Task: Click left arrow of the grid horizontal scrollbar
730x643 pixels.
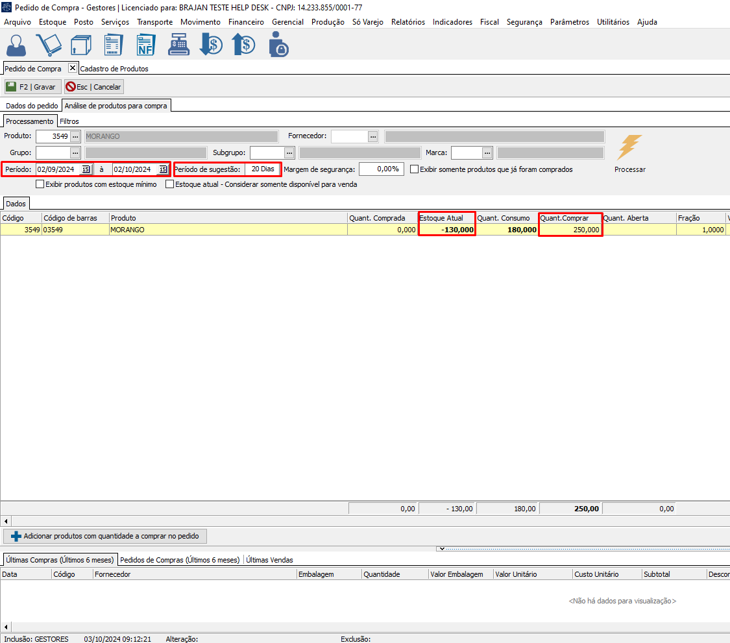Action: [x=6, y=521]
